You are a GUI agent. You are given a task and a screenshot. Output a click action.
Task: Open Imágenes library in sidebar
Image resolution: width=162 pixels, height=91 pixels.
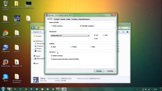[39, 46]
